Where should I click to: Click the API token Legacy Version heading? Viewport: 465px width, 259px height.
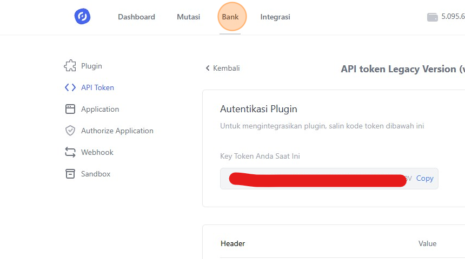pos(403,69)
